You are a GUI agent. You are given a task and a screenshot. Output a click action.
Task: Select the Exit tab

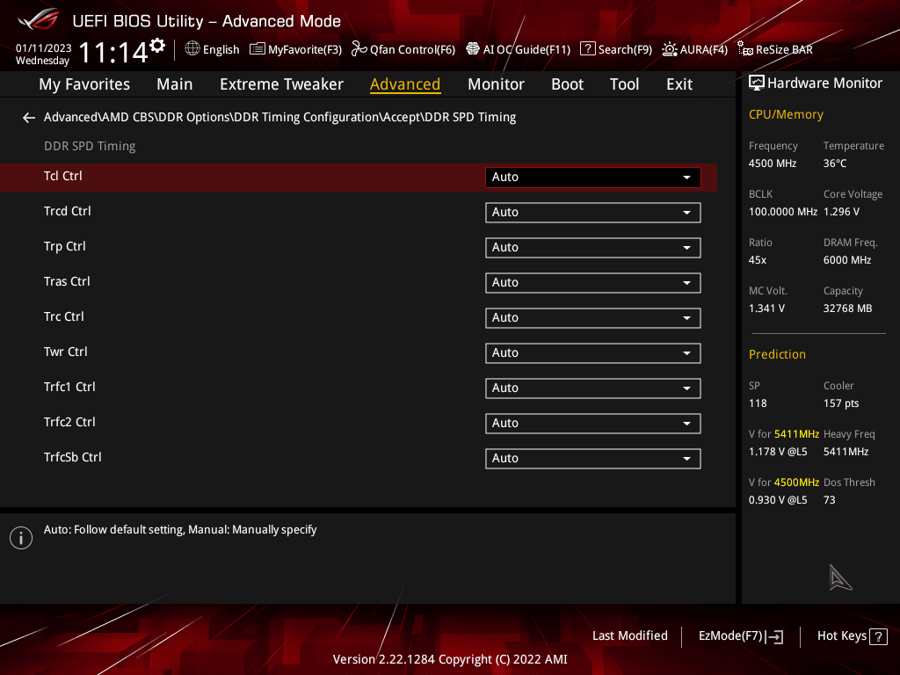click(679, 84)
